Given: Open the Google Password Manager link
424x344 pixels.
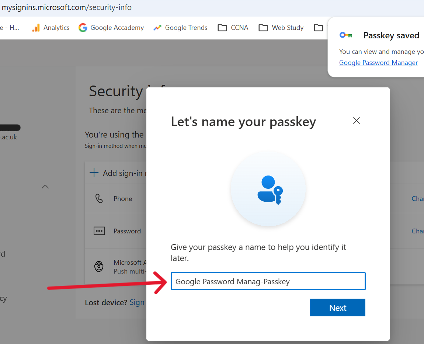Looking at the screenshot, I should click(x=378, y=63).
